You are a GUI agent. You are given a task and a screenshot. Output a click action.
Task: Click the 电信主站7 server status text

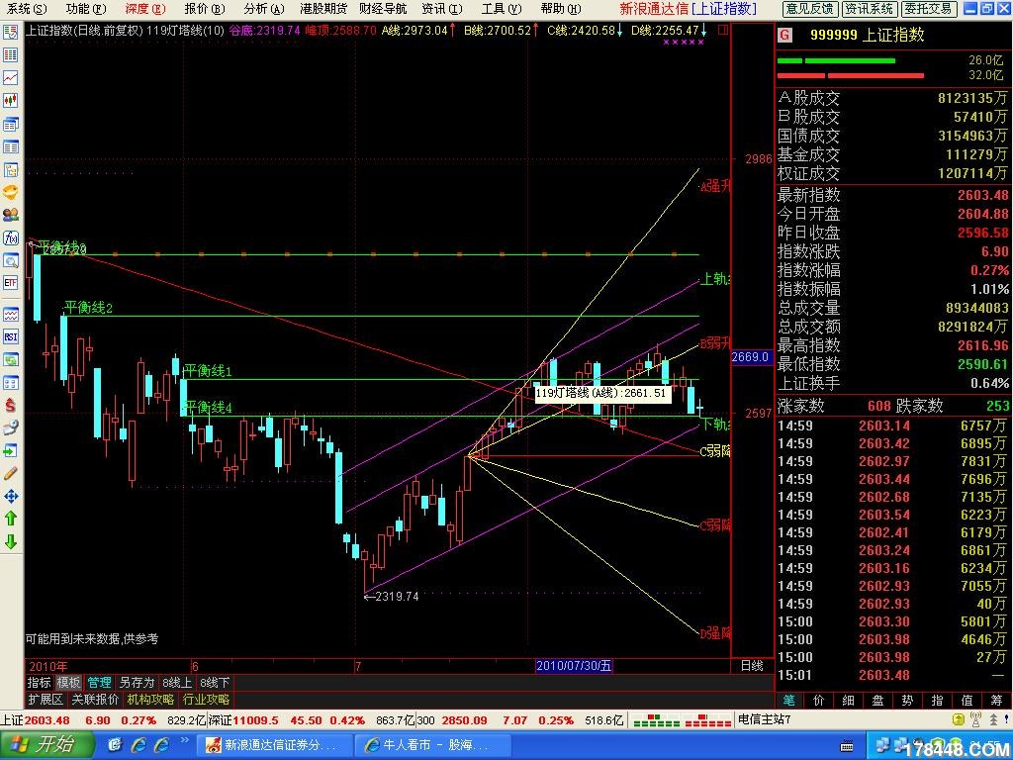point(765,719)
